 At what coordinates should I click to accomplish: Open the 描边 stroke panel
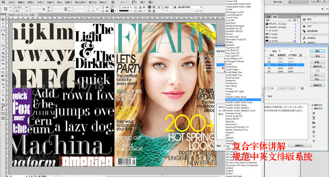click(307, 19)
